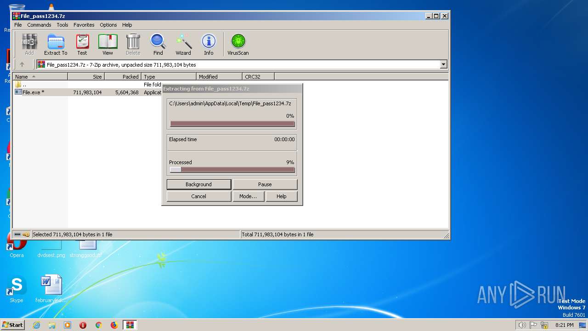Sort by the Packed column header
Viewport: 588px width, 331px height.
(123, 77)
